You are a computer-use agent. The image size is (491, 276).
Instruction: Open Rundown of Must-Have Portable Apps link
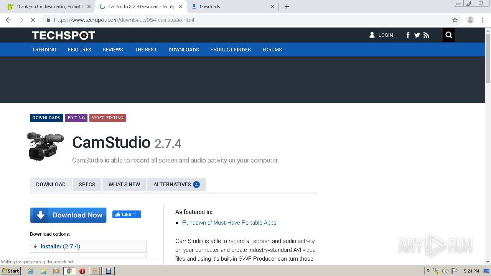pos(229,223)
